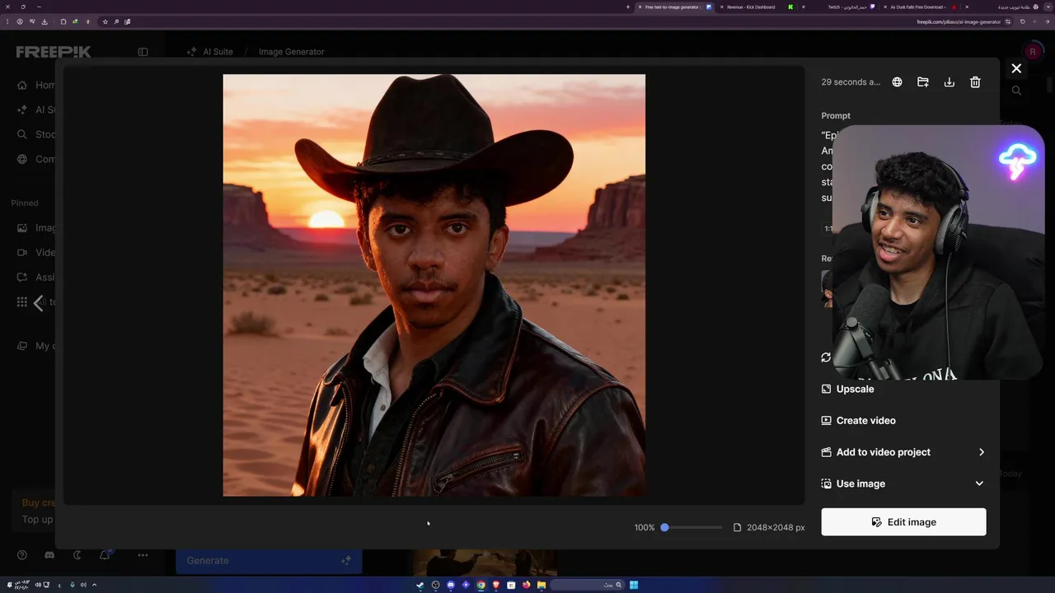Click the Home sidebar icon
This screenshot has width=1055, height=593.
(22, 85)
